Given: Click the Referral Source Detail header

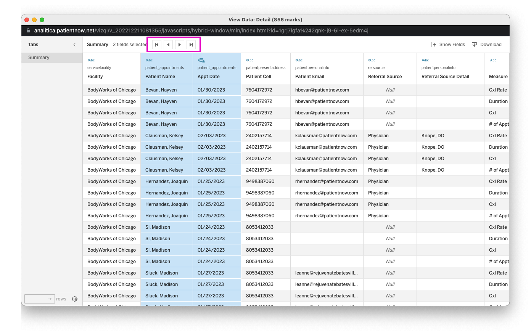Looking at the screenshot, I should pyautogui.click(x=445, y=77).
